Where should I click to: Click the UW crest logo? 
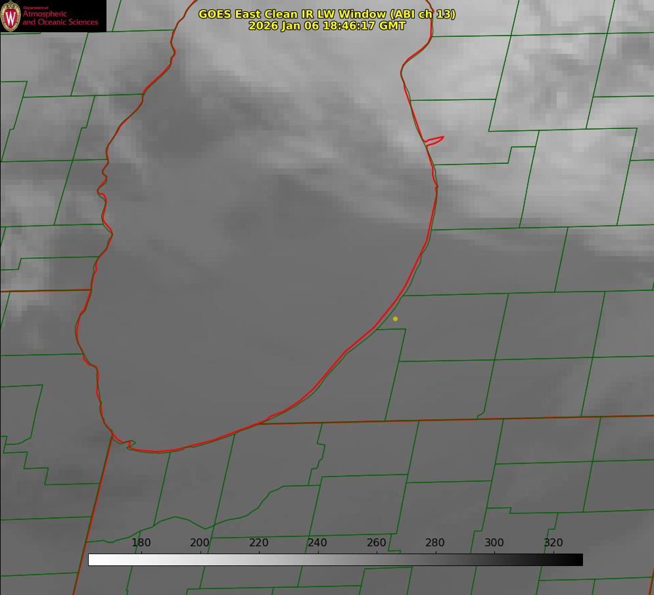[x=11, y=16]
